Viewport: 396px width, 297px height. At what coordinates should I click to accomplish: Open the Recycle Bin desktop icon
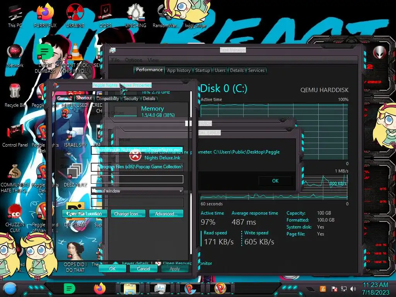pyautogui.click(x=15, y=96)
